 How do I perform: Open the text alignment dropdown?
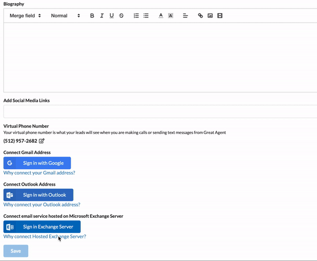[185, 16]
